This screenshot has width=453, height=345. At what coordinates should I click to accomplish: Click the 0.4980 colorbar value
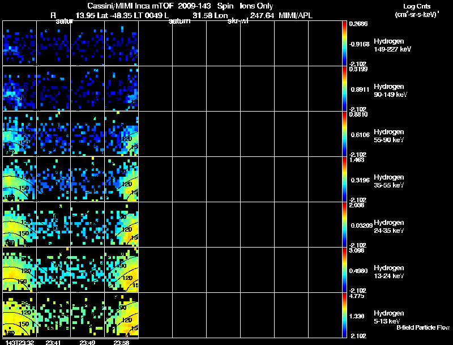tap(358, 271)
